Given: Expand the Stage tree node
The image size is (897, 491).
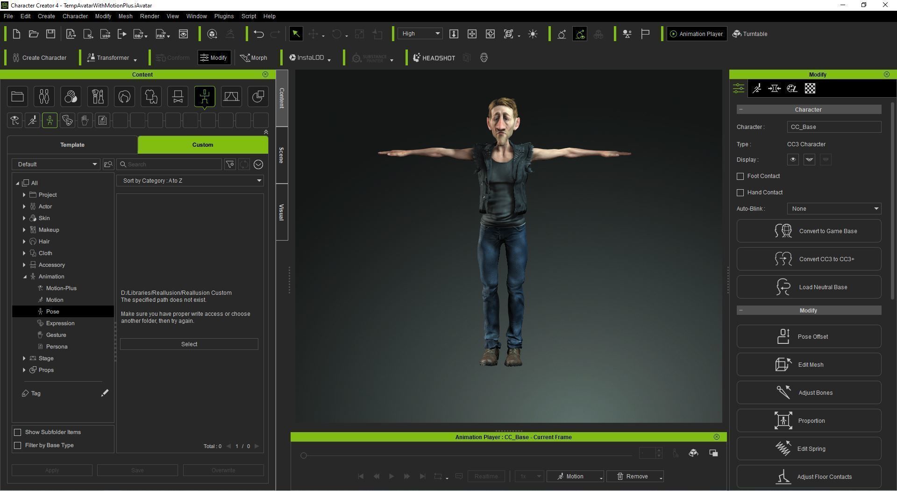Looking at the screenshot, I should (x=24, y=358).
